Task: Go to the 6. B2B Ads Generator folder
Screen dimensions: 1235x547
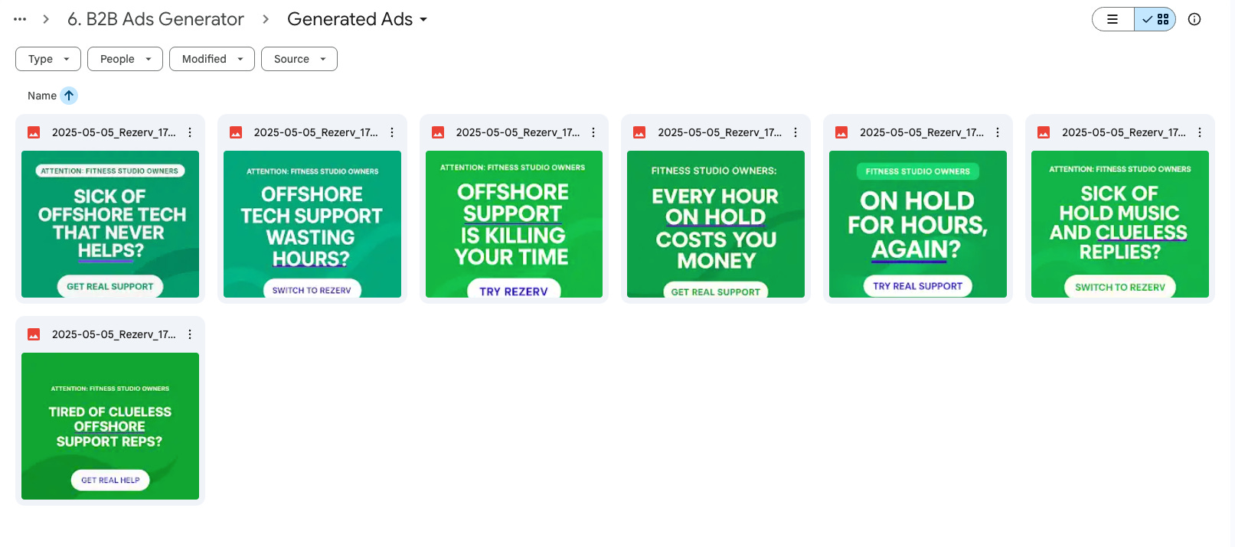Action: pos(155,19)
